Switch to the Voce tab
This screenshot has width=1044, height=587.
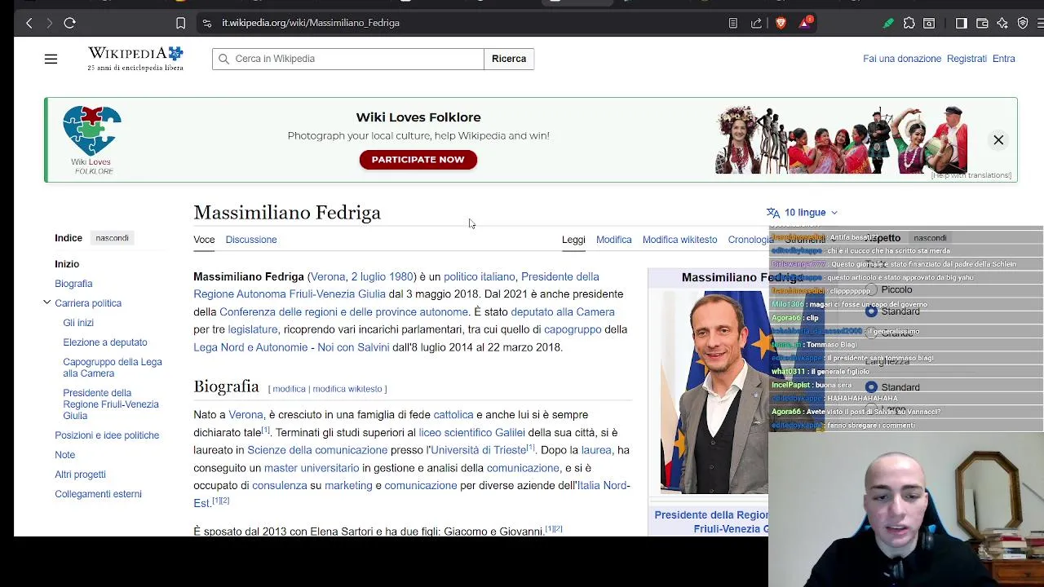(204, 240)
